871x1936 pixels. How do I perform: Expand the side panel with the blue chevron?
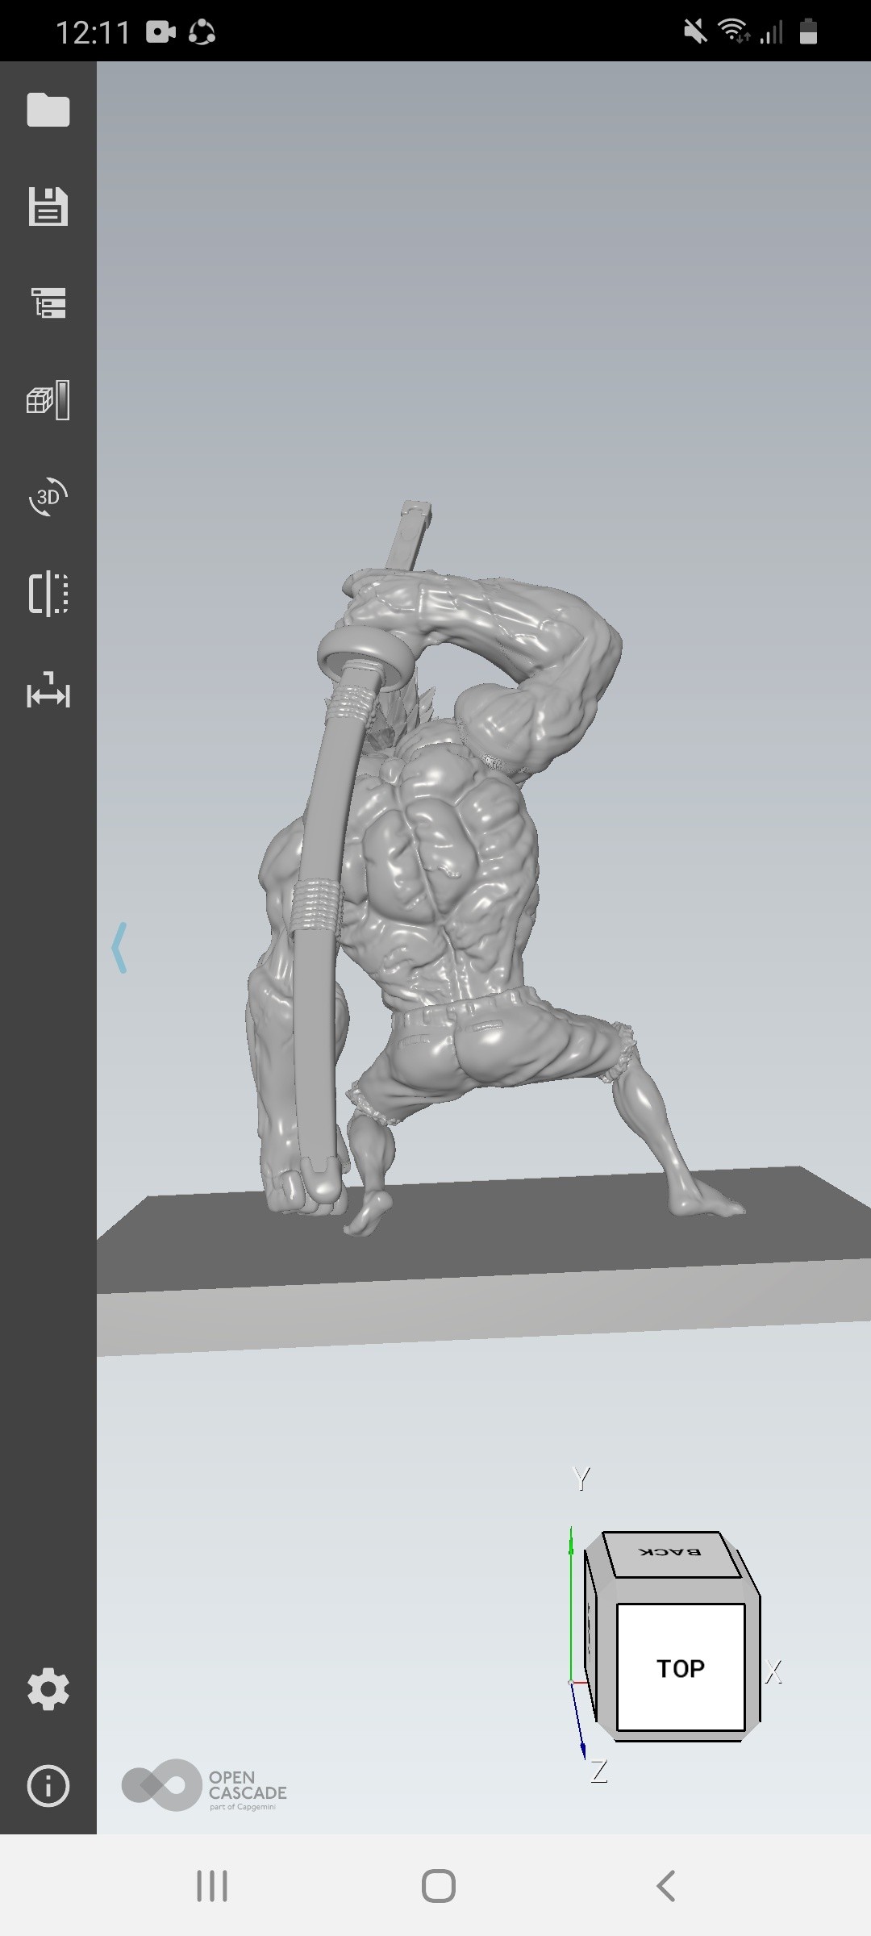pyautogui.click(x=119, y=948)
